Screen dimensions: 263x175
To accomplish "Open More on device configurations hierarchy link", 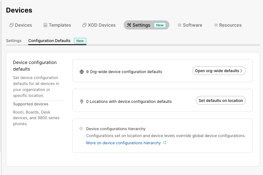I will click(123, 143).
